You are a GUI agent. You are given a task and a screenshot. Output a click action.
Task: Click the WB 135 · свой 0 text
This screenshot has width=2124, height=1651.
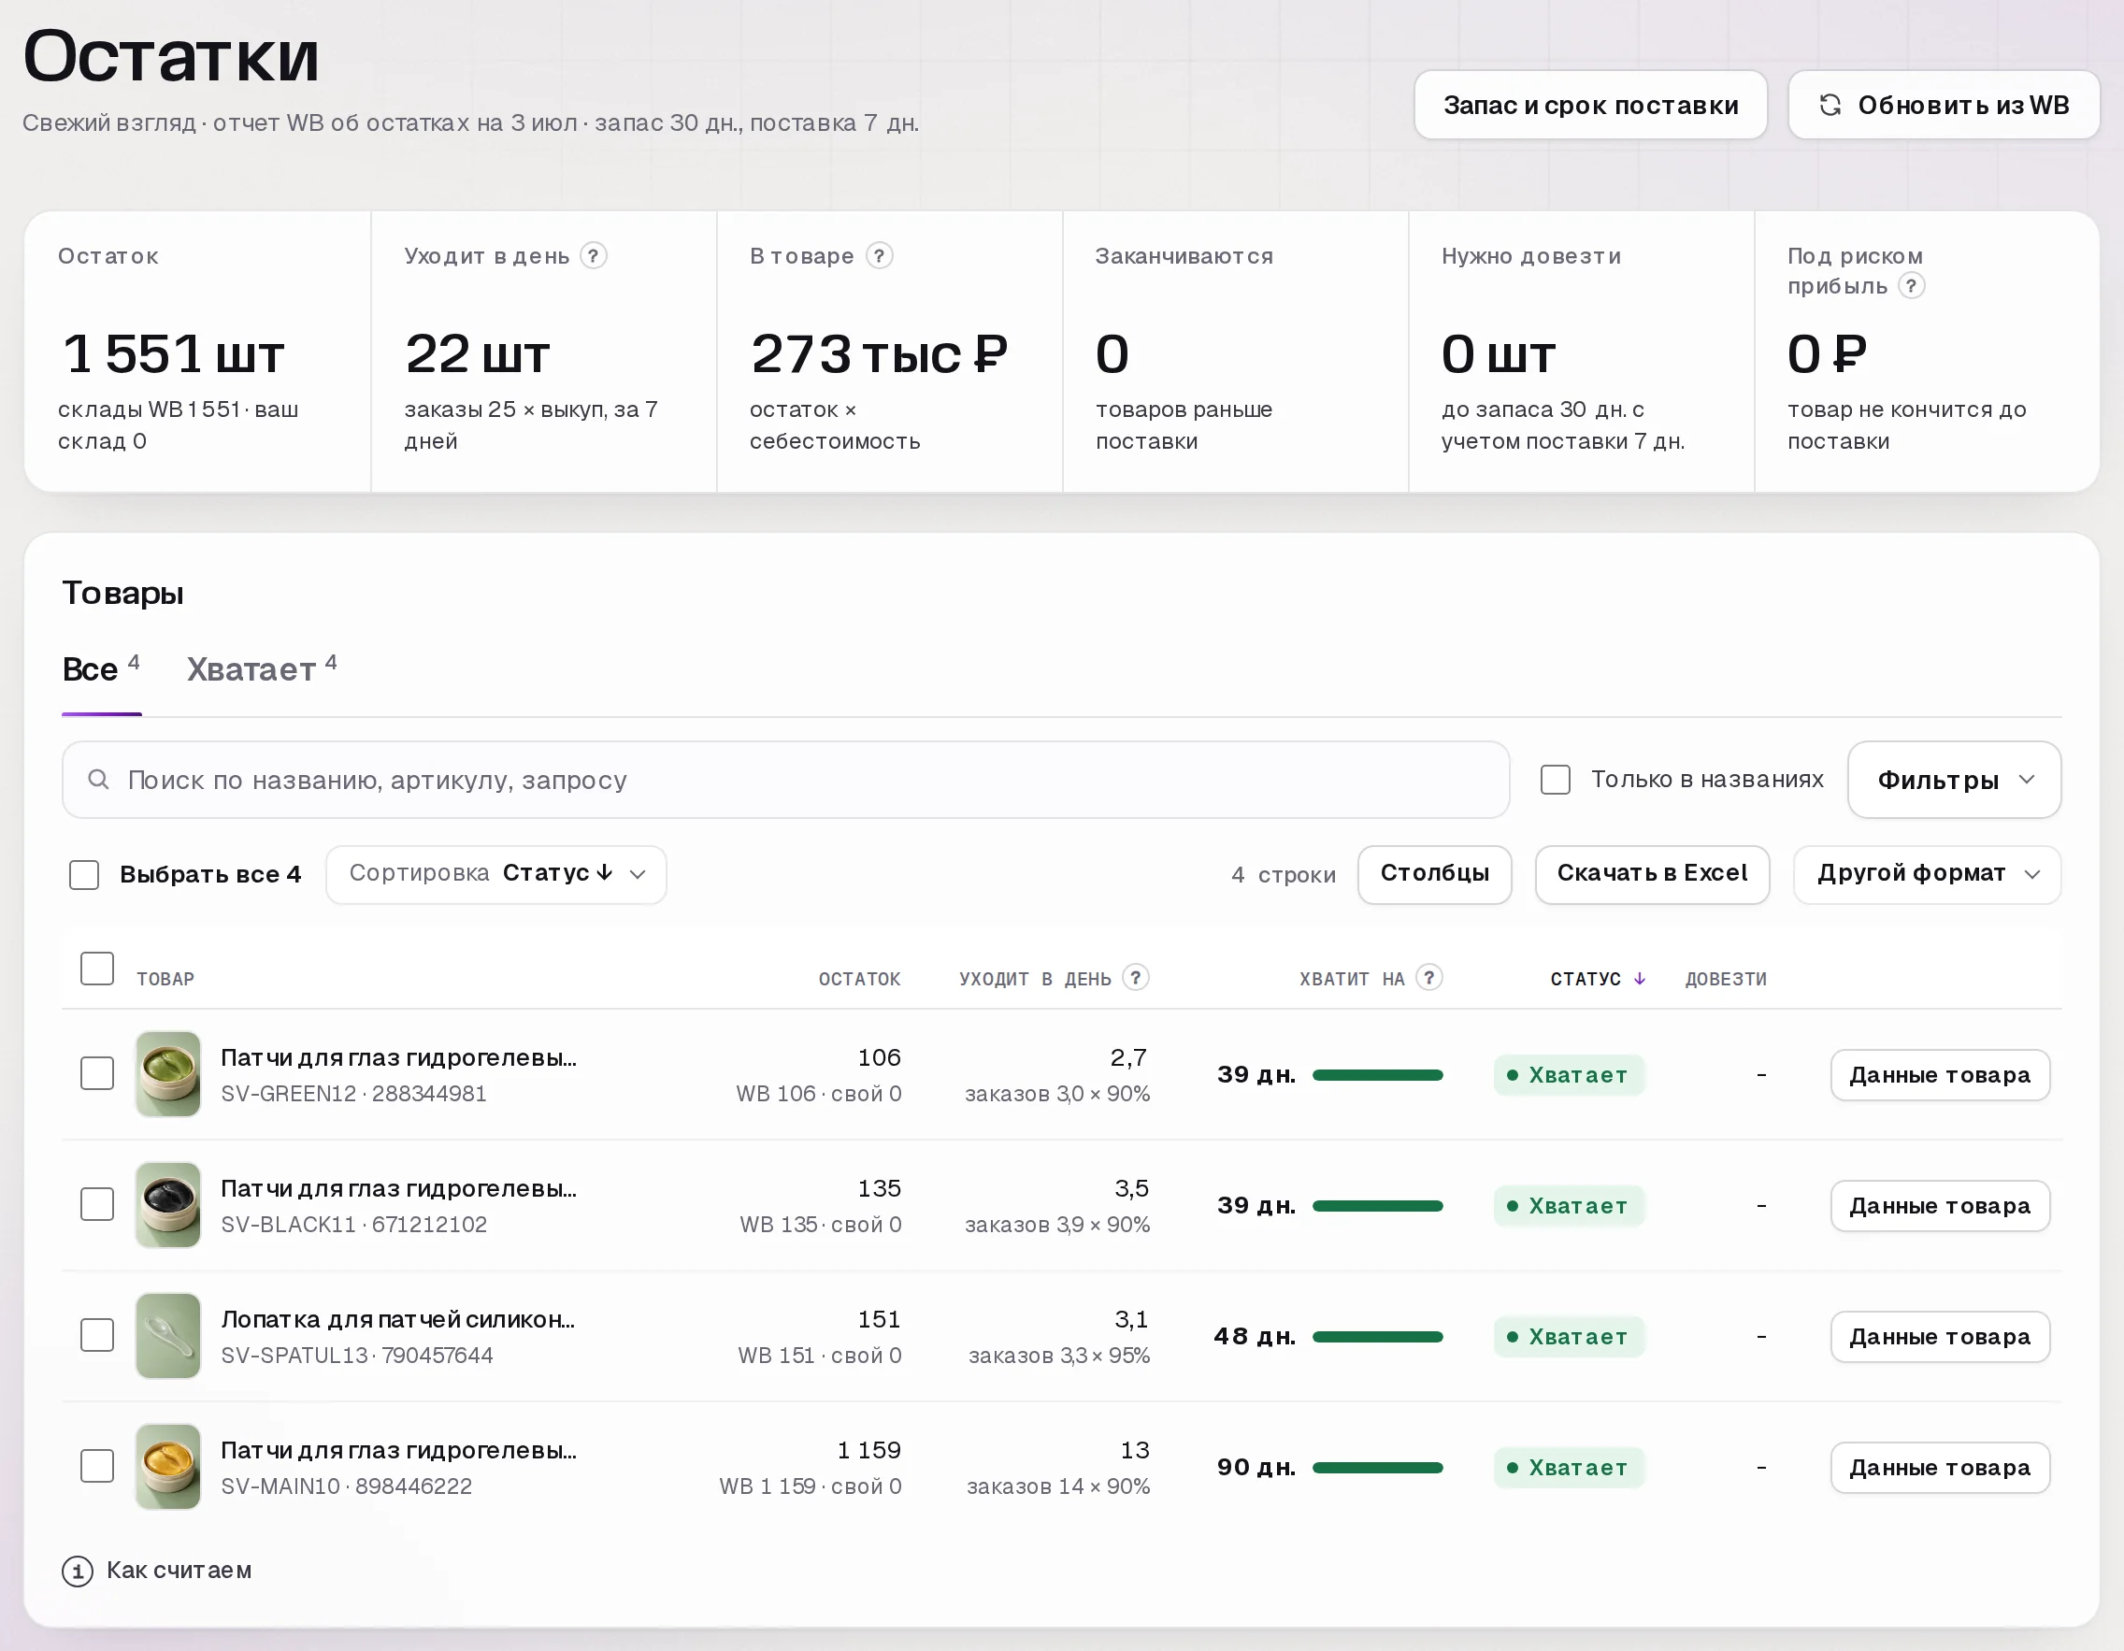click(x=821, y=1225)
